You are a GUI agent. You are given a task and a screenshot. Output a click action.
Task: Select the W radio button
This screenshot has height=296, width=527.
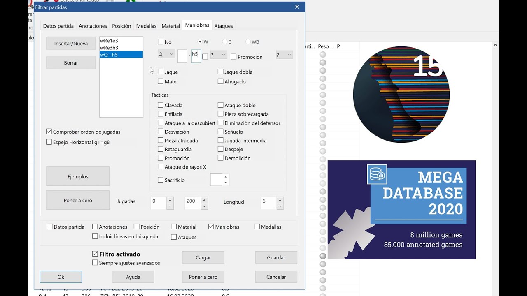(200, 42)
